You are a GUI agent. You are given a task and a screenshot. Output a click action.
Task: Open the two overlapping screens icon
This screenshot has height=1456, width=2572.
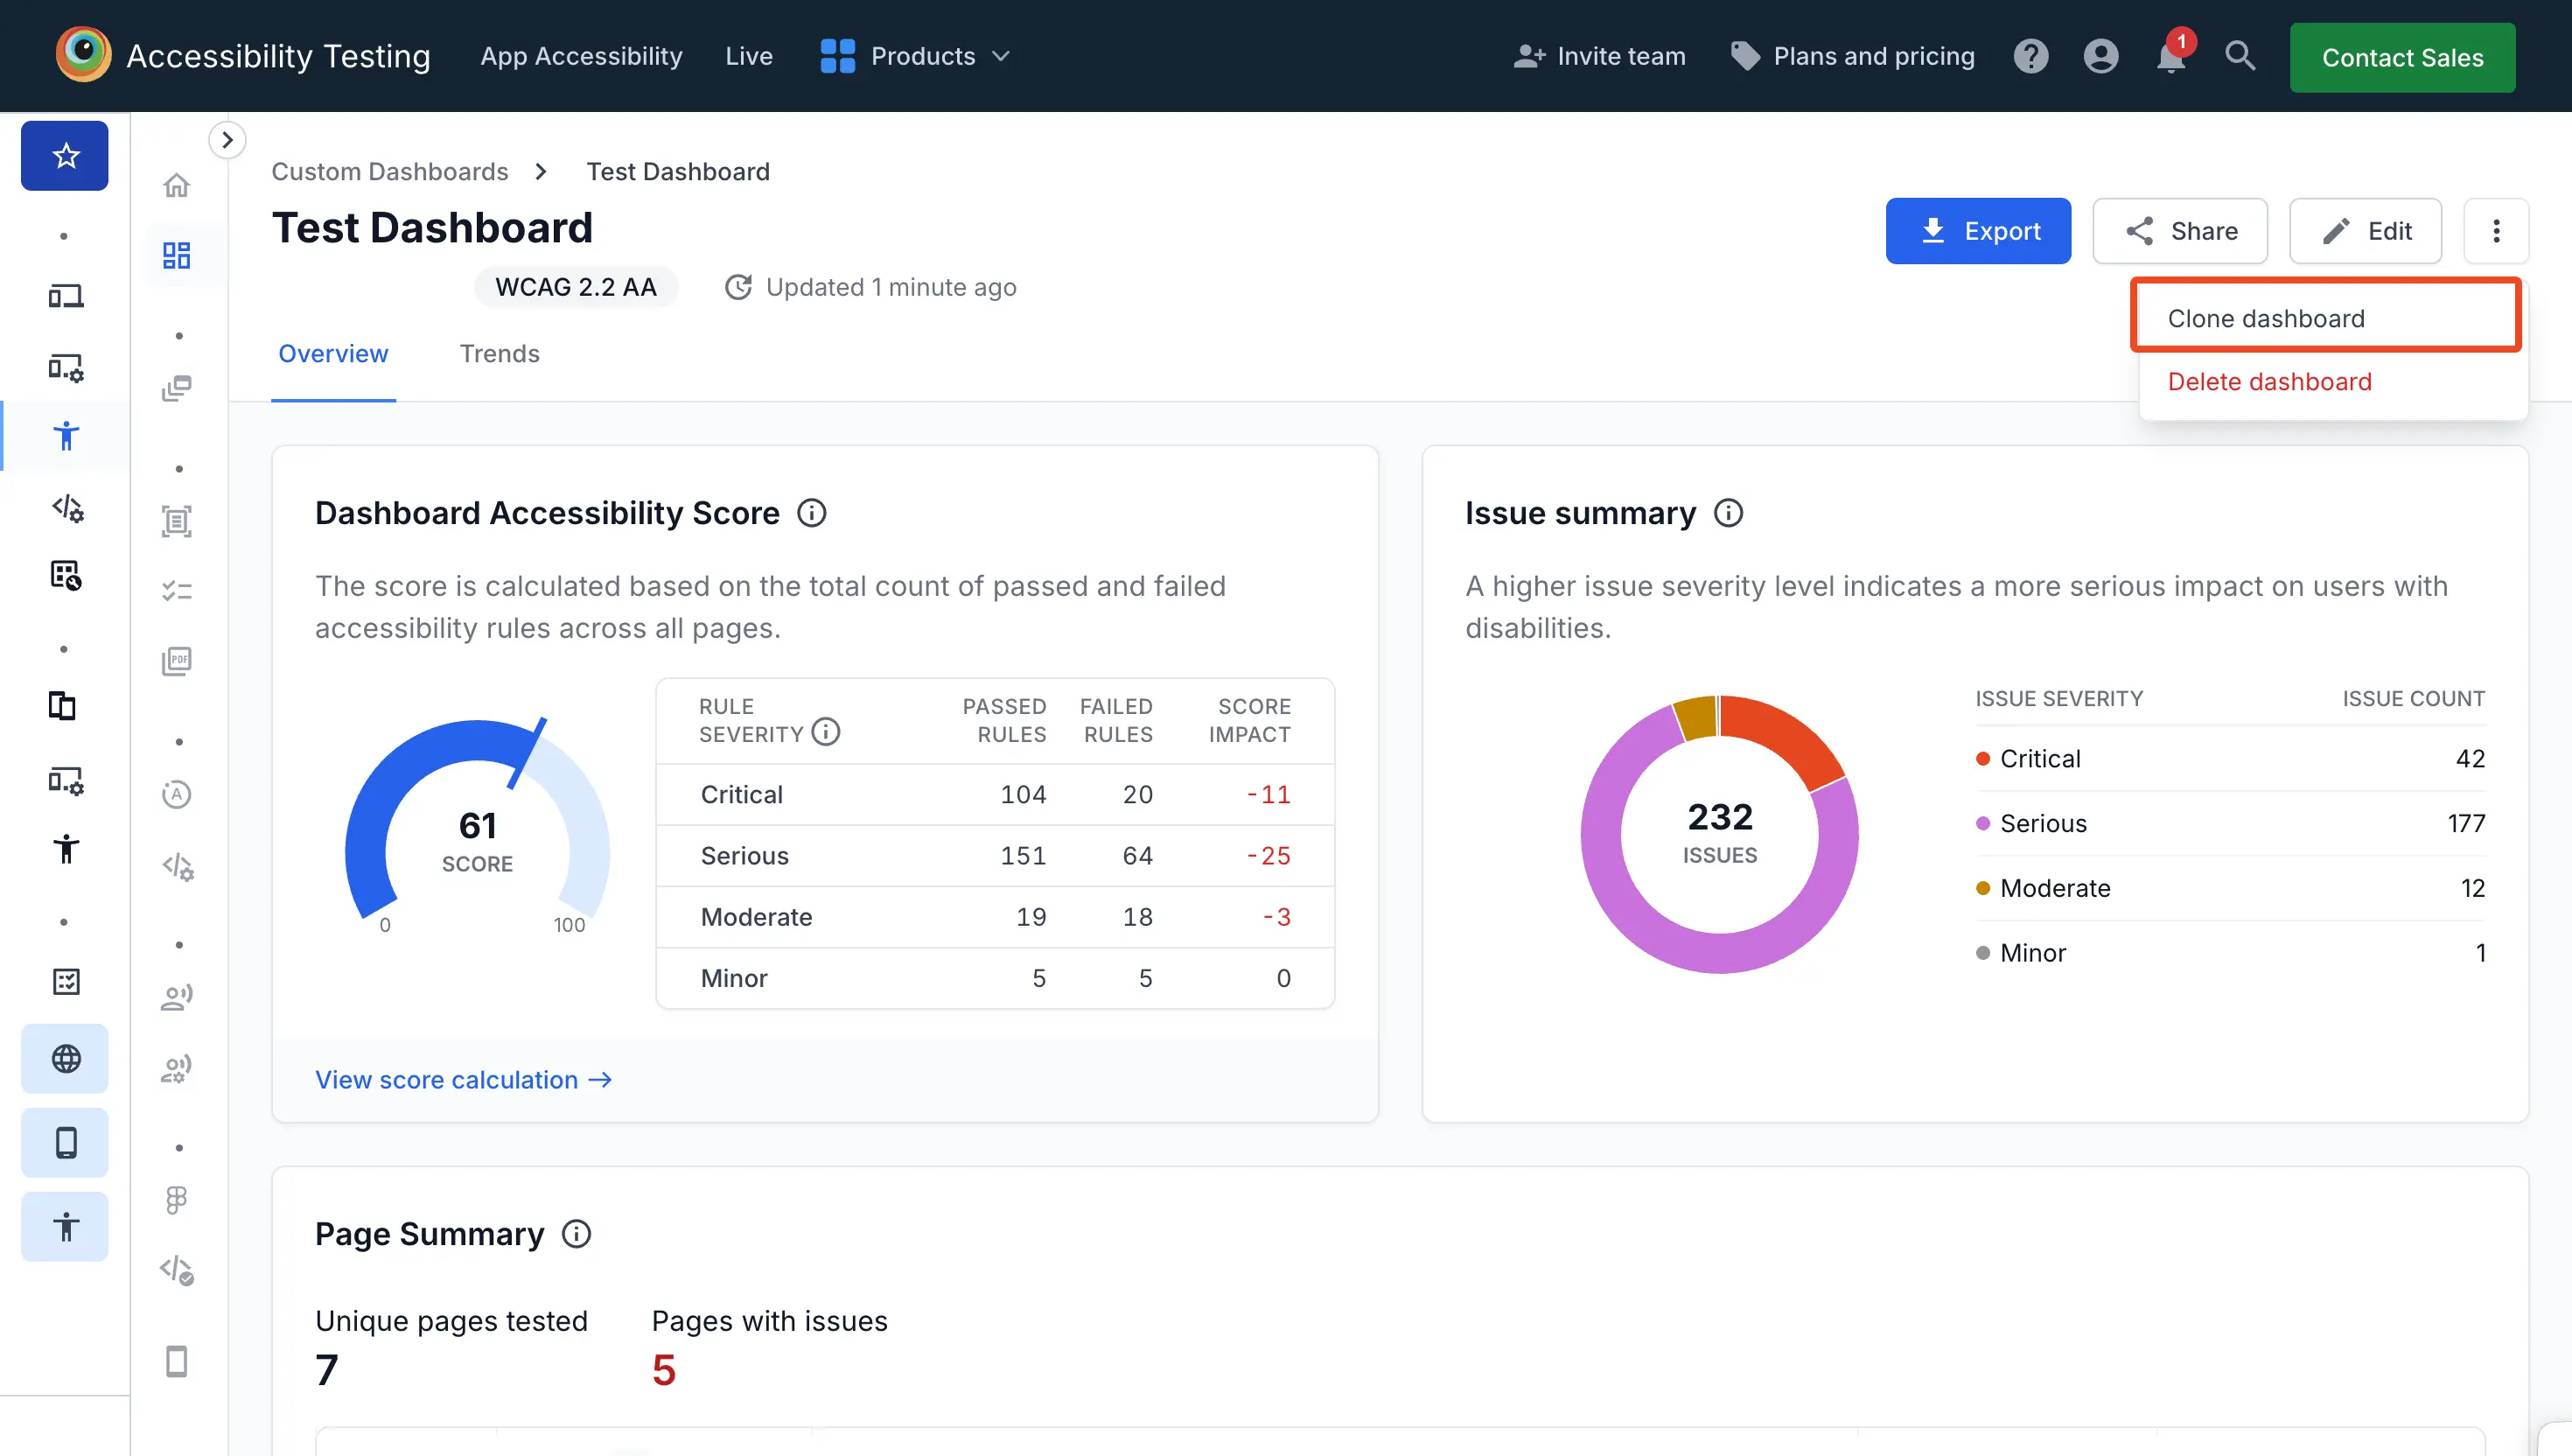[62, 706]
